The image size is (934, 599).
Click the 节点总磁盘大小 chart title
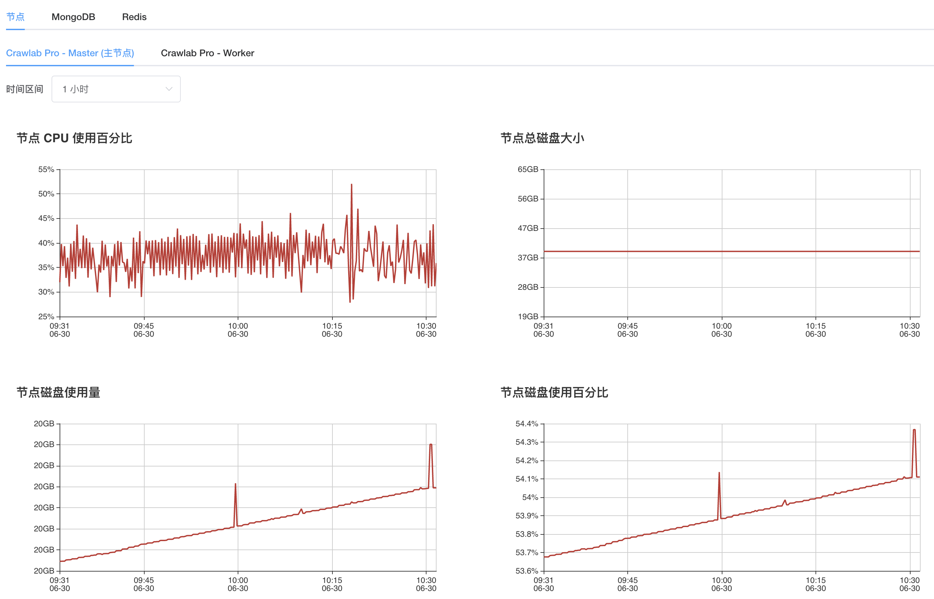pos(542,138)
